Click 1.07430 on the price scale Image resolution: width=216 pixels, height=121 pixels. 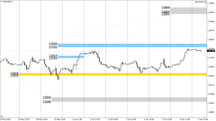tap(211, 58)
